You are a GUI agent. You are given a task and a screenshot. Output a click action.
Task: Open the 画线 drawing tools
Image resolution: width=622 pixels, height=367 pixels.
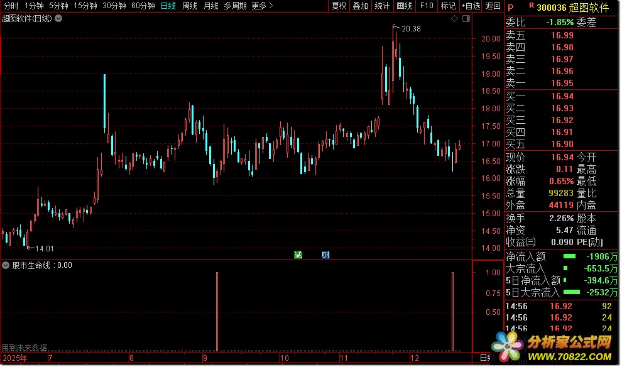404,6
